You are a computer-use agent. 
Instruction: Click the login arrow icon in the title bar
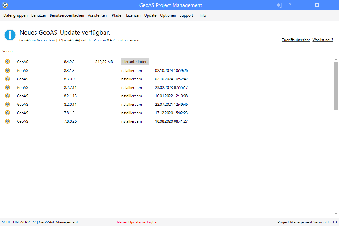tap(279, 5)
